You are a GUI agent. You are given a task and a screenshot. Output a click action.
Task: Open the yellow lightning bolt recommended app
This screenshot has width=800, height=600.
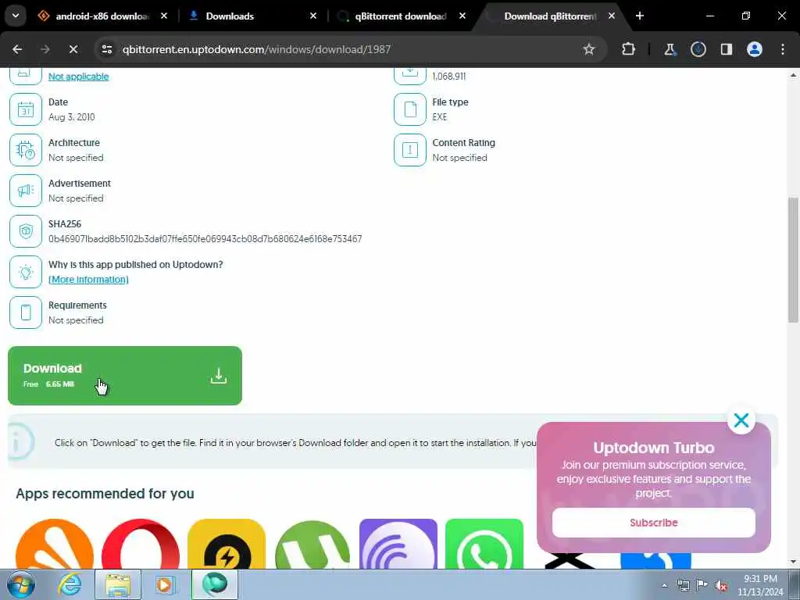point(227,544)
